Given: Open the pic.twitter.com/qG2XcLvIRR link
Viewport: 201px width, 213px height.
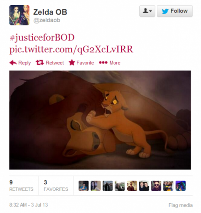Looking at the screenshot, I should (71, 50).
